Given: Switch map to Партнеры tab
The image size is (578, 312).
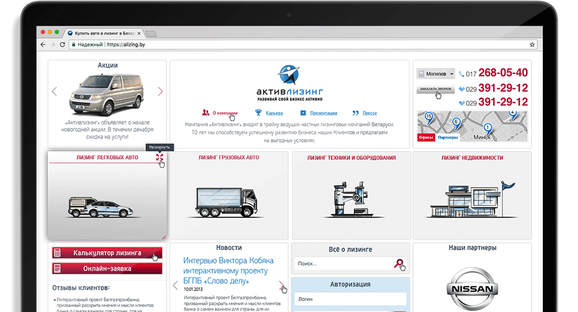Looking at the screenshot, I should click(448, 138).
